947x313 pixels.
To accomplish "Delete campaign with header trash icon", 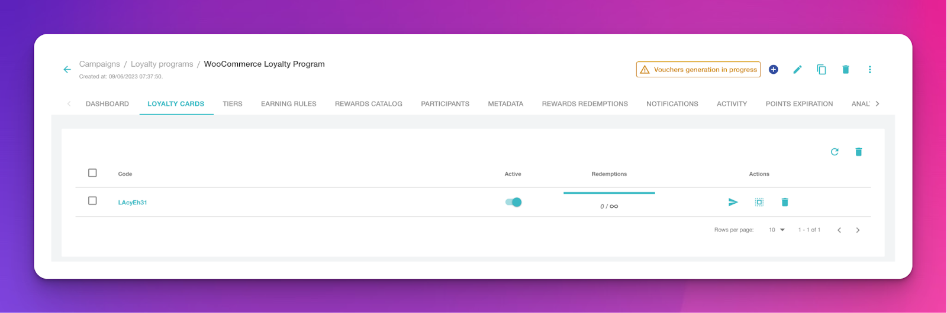I will tap(846, 70).
